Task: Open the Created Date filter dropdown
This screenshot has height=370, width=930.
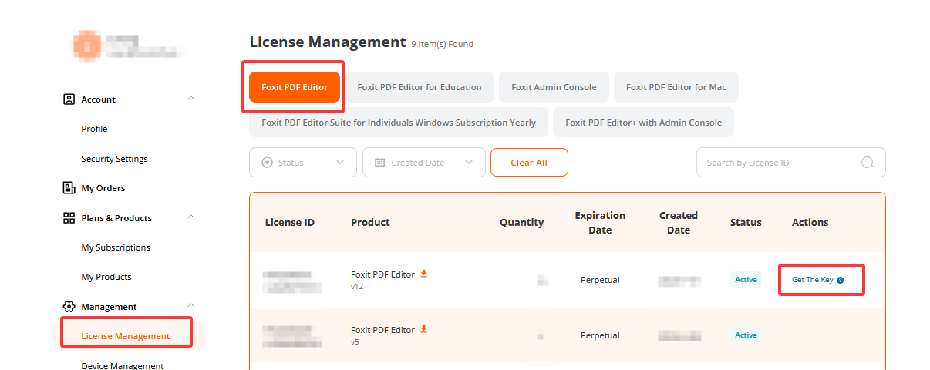Action: pos(424,163)
